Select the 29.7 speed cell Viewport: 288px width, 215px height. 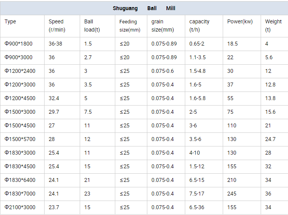point(54,112)
